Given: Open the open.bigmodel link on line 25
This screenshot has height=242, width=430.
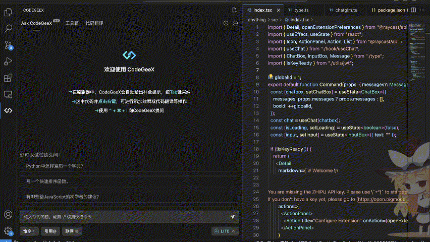Looking at the screenshot, I should [x=382, y=199].
